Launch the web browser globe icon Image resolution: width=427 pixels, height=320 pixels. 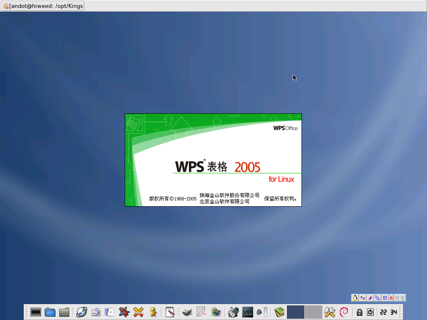[81, 312]
